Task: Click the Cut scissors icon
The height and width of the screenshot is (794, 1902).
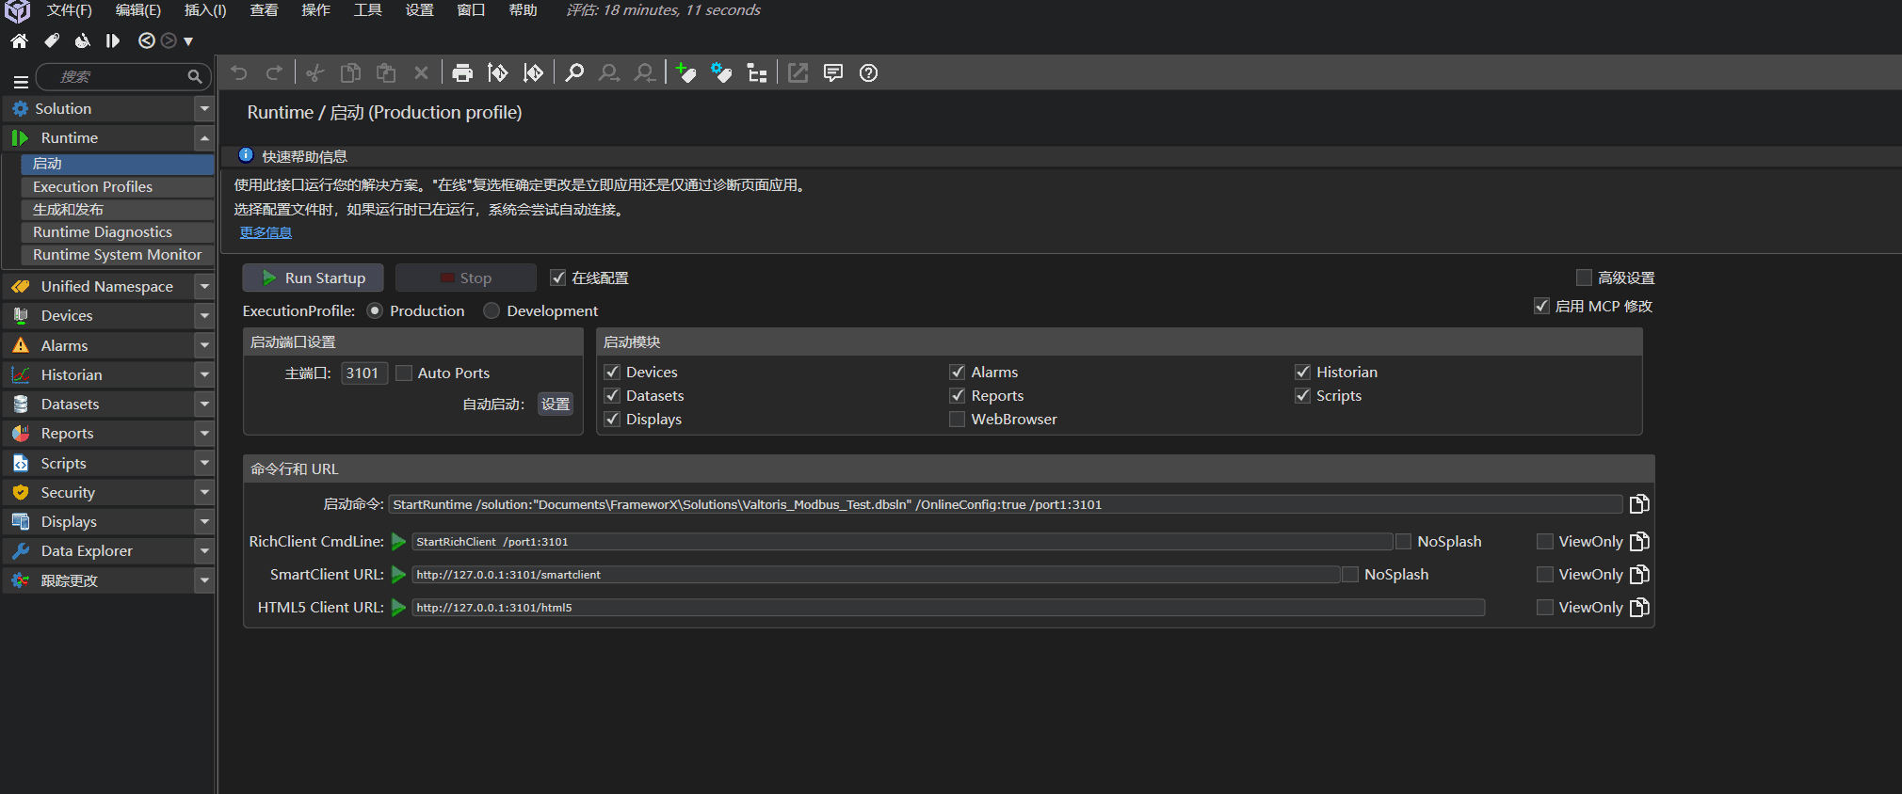Action: pyautogui.click(x=315, y=72)
